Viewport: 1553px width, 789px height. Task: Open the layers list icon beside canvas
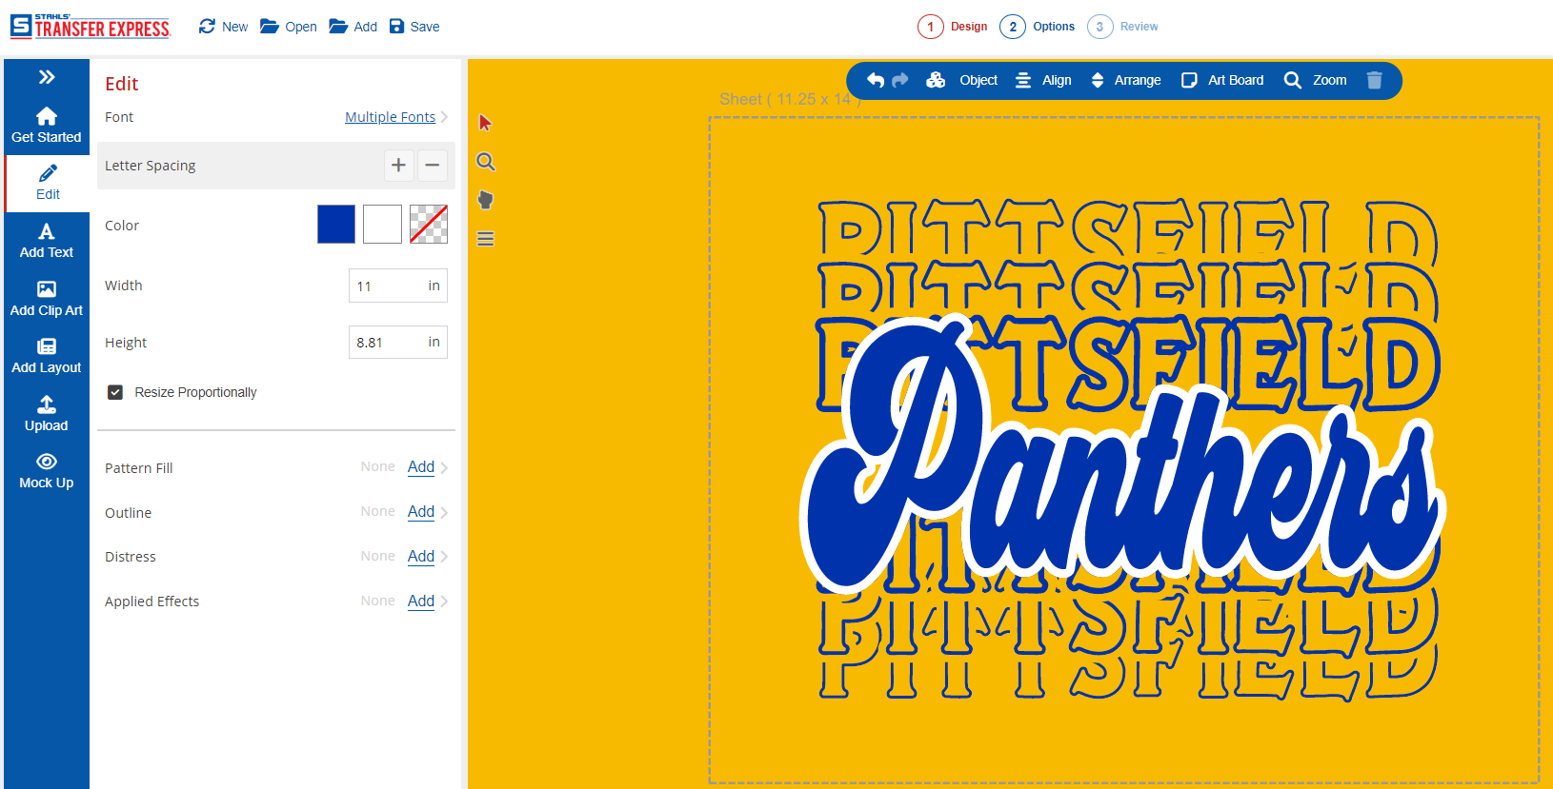tap(485, 239)
